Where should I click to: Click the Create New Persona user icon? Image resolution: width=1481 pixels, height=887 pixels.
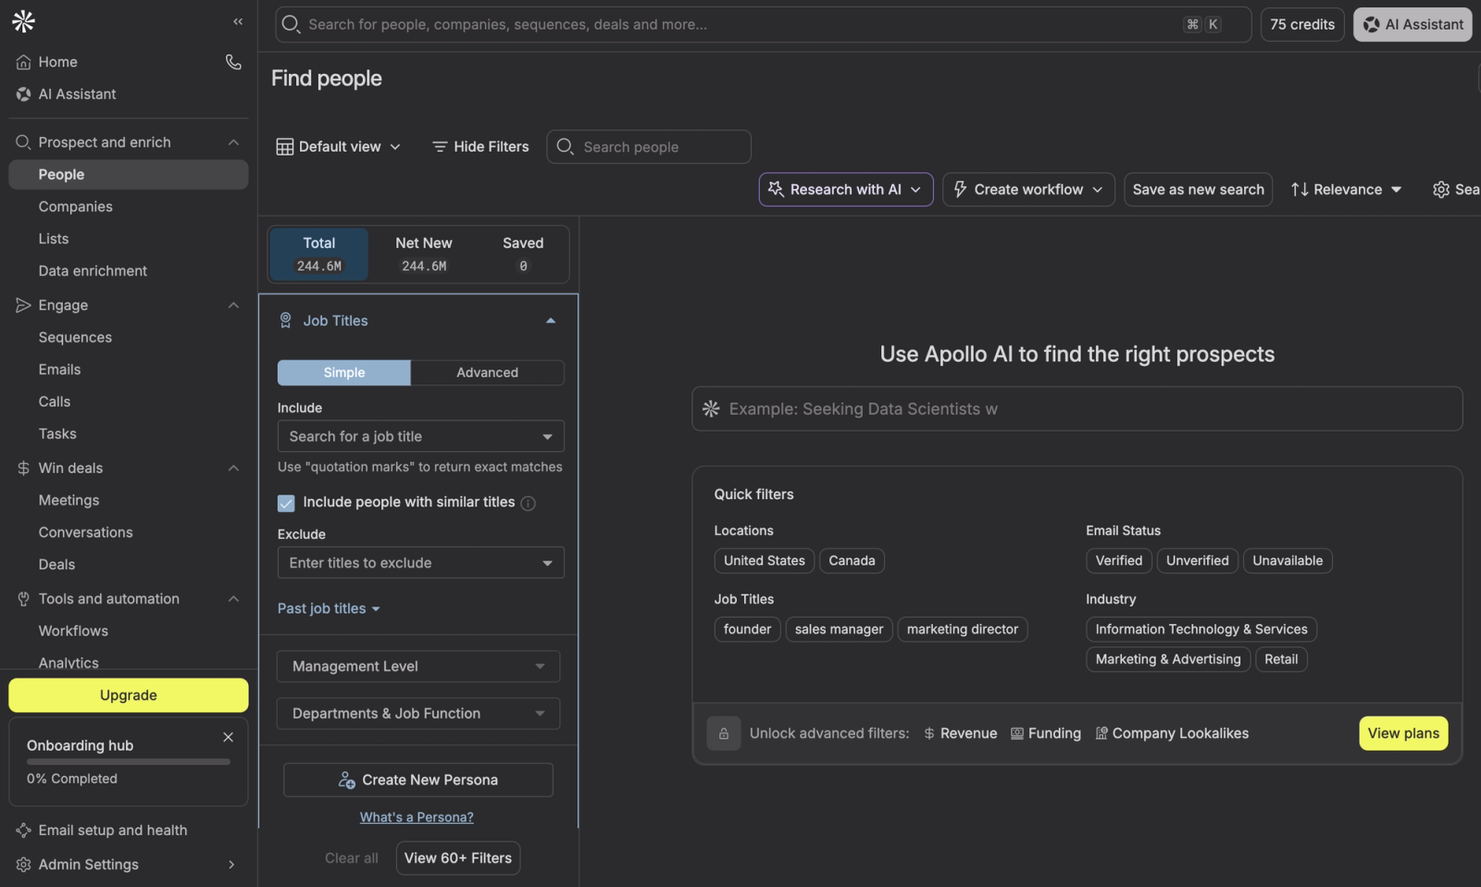tap(347, 781)
